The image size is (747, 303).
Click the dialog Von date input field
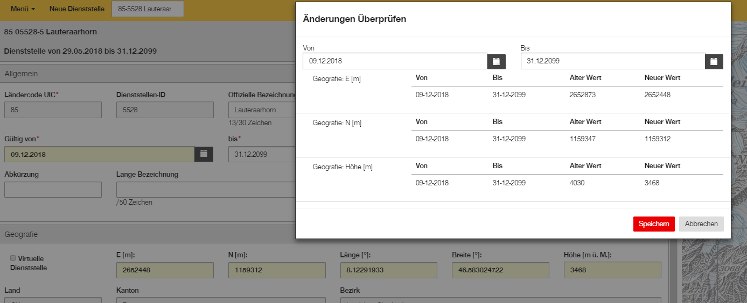pyautogui.click(x=395, y=61)
